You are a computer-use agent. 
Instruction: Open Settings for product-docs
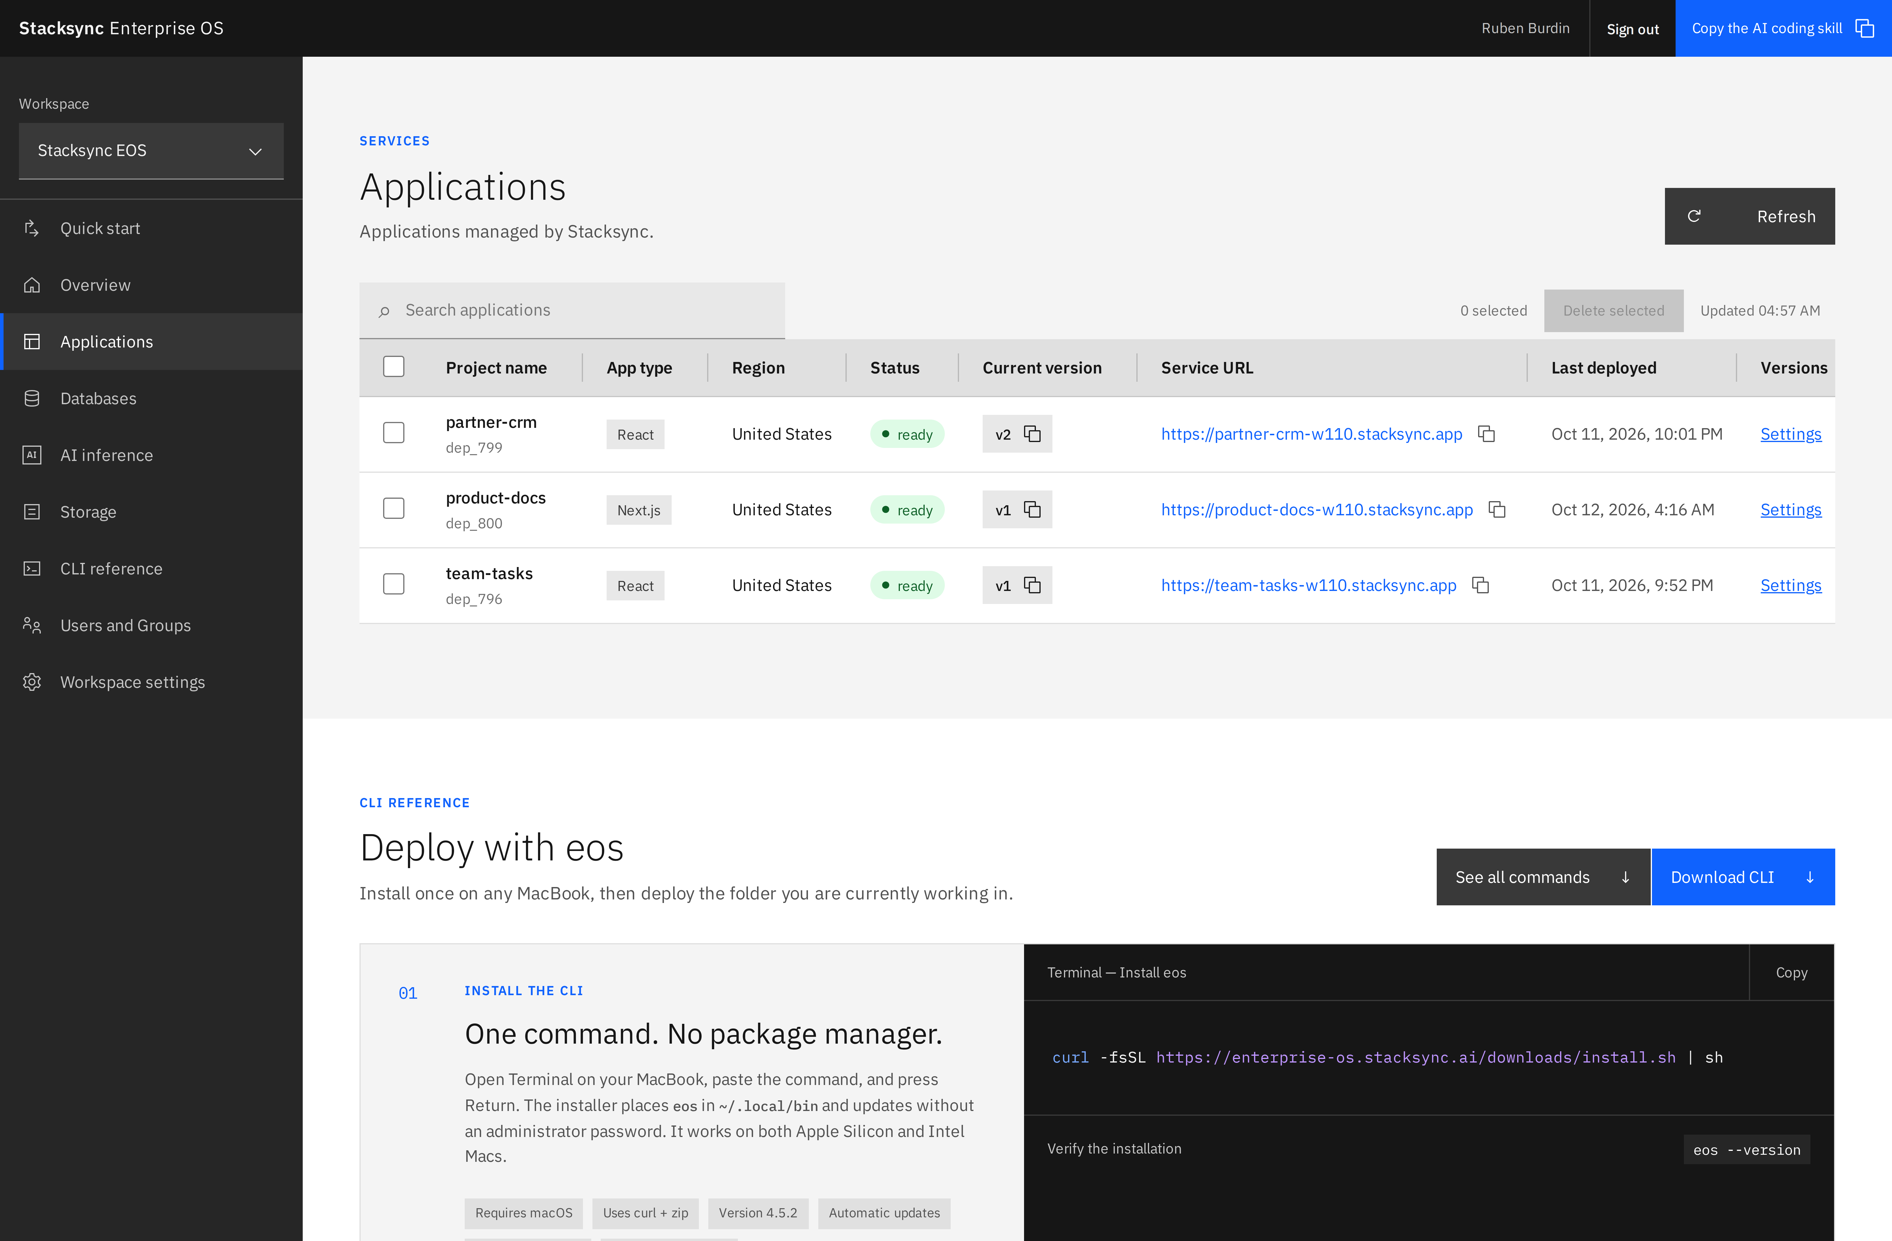click(x=1790, y=509)
